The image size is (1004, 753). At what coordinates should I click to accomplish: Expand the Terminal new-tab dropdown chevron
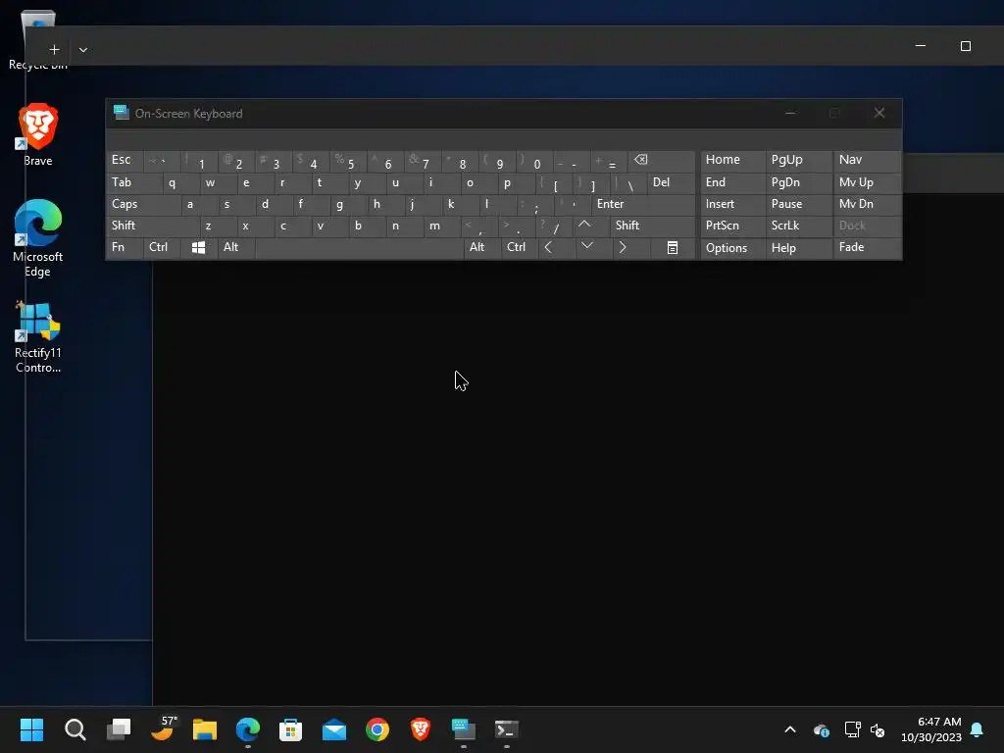point(83,49)
